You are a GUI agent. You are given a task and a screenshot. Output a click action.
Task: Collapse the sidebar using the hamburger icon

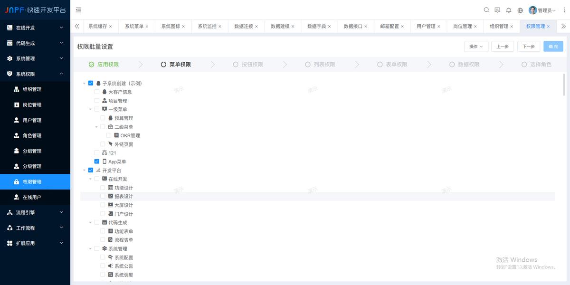tap(78, 9)
